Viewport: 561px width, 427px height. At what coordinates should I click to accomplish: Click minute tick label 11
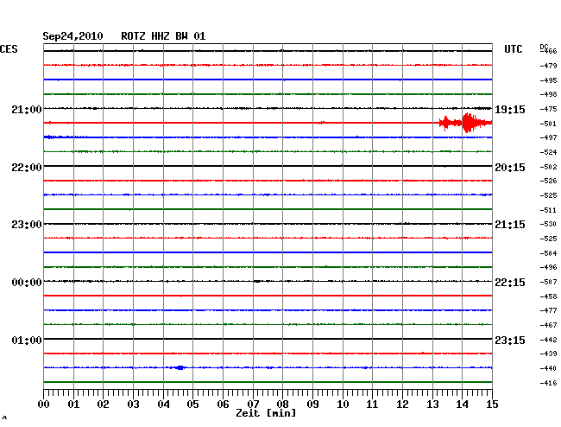click(x=372, y=405)
